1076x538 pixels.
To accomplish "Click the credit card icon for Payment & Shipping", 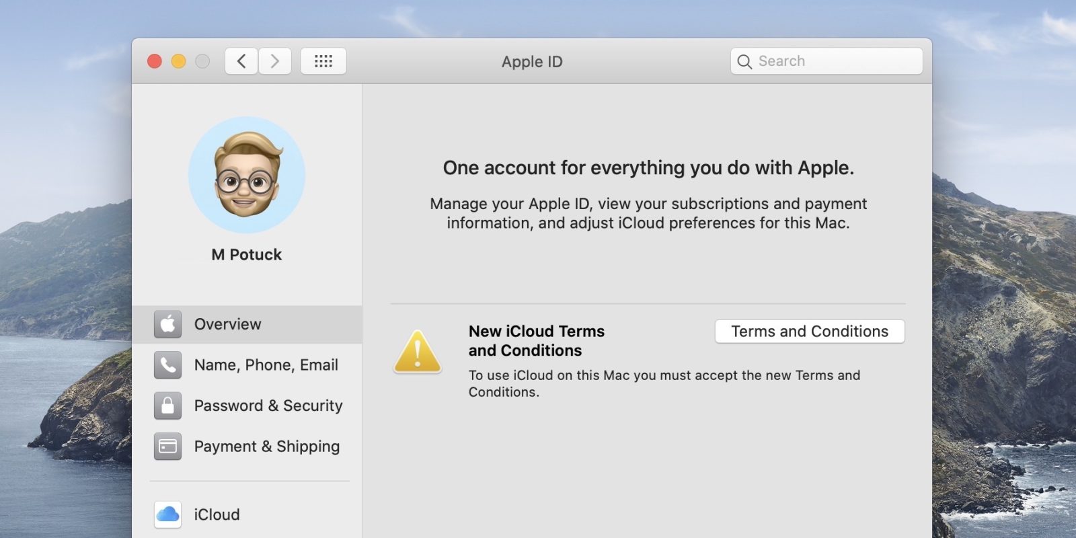I will coord(167,447).
